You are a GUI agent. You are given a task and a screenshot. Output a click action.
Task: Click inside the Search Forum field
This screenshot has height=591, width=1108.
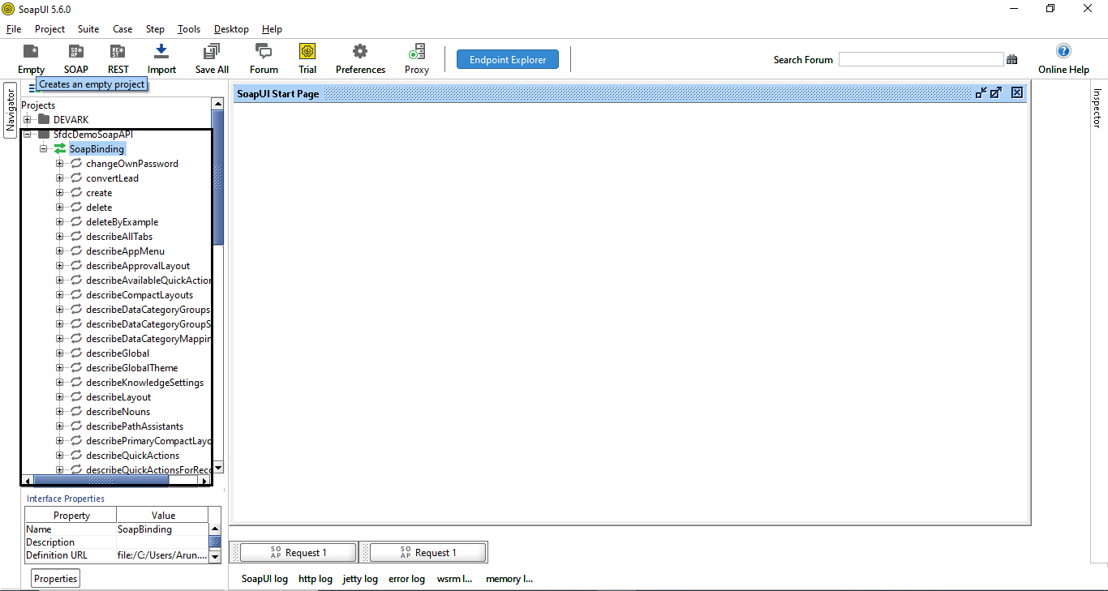click(921, 59)
